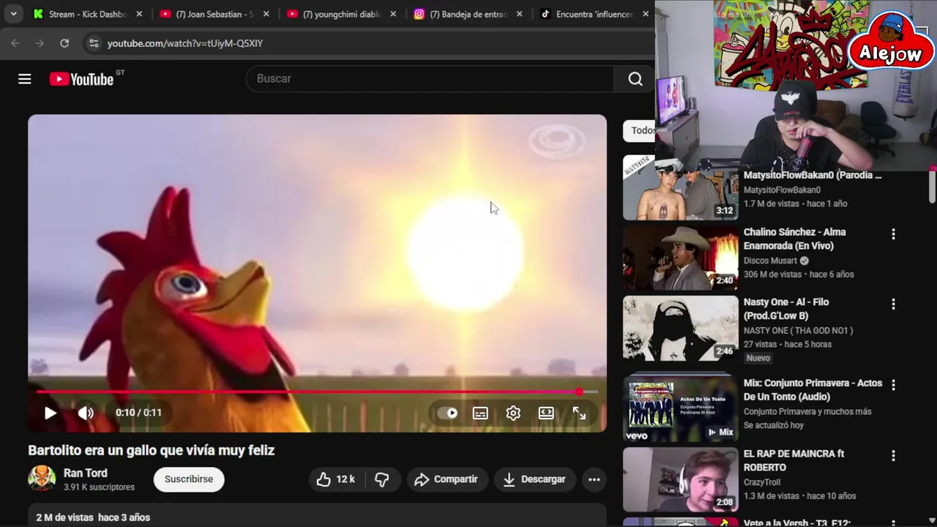The image size is (937, 527).
Task: Open Conjunto Primavera mix thumbnail
Action: click(681, 409)
